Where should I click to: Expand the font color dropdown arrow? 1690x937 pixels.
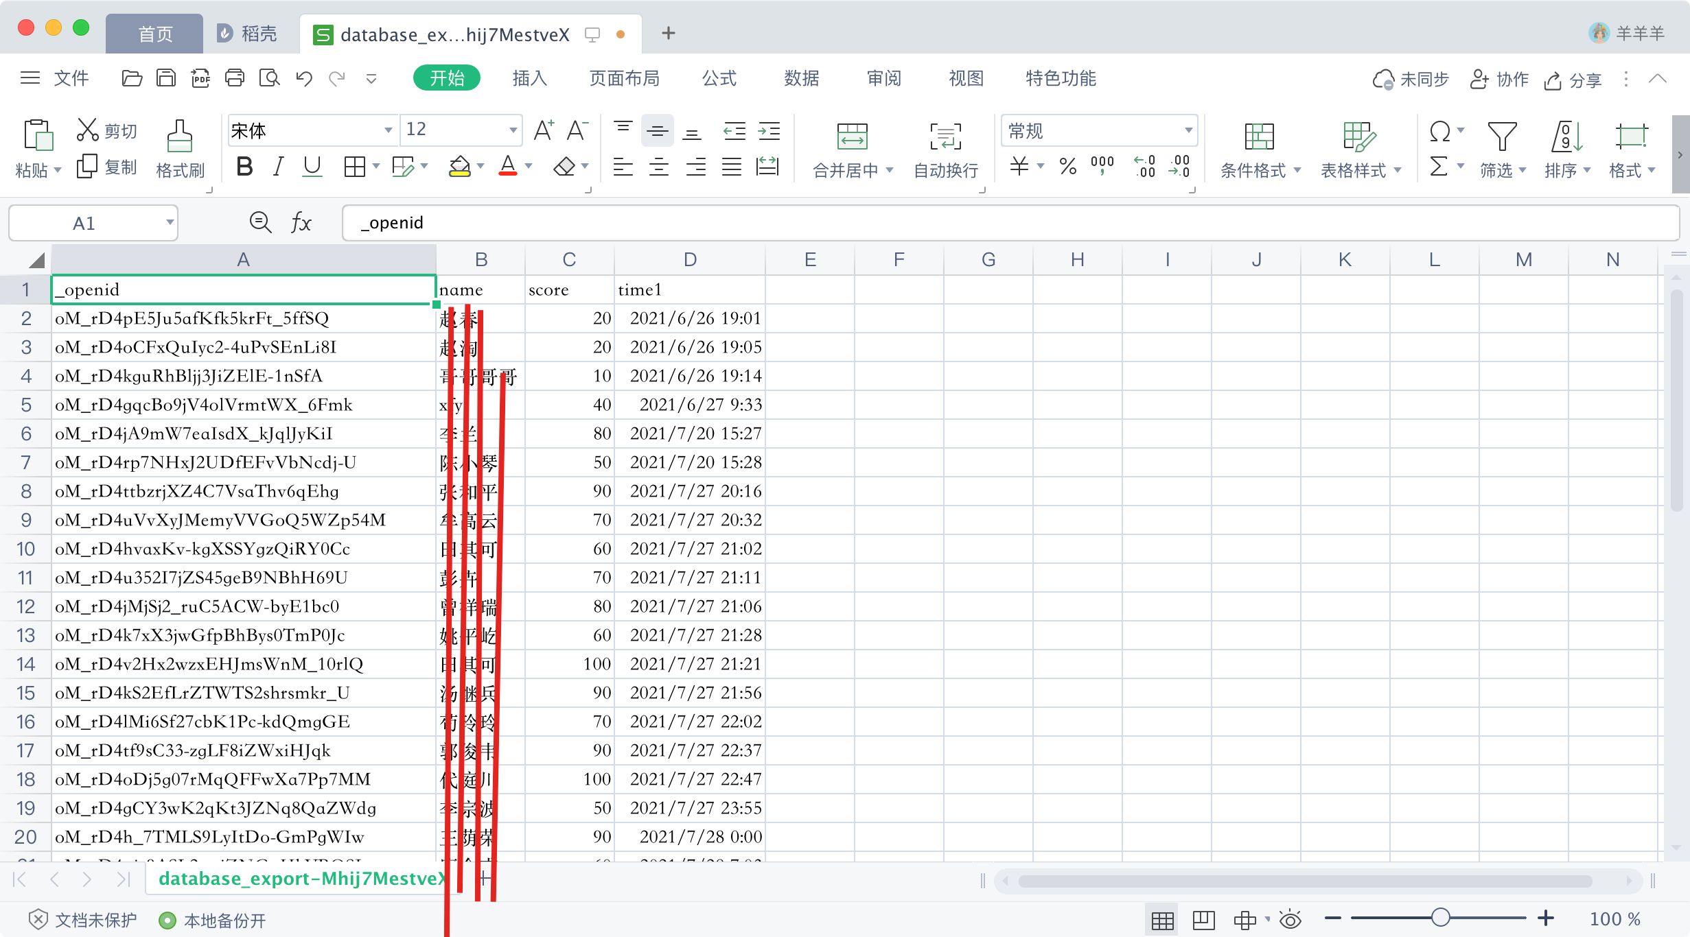(527, 165)
